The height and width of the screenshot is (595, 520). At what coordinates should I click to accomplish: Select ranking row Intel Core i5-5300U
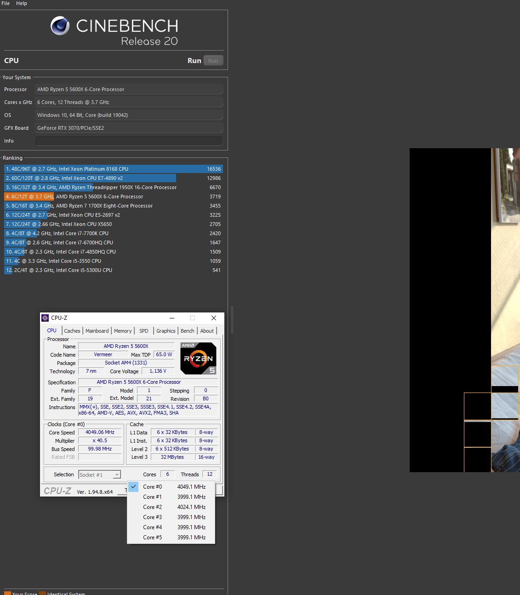coord(114,270)
